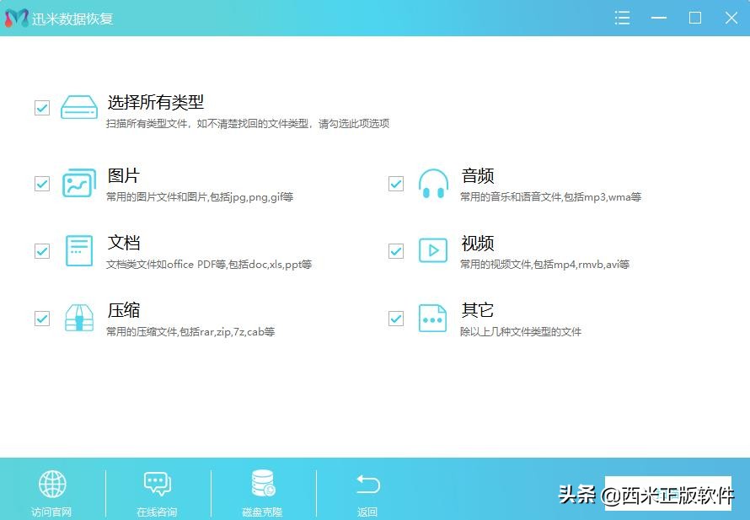
Task: Uncheck the 选择所有类型 checkbox
Action: tap(41, 107)
